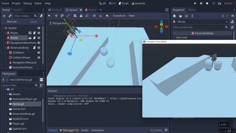Screen dimensions: 236x133
Task: Stop the running scene
Action: tap(207, 3)
